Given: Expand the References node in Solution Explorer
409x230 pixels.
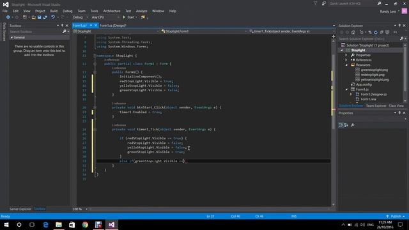Looking at the screenshot, I should pyautogui.click(x=346, y=60).
